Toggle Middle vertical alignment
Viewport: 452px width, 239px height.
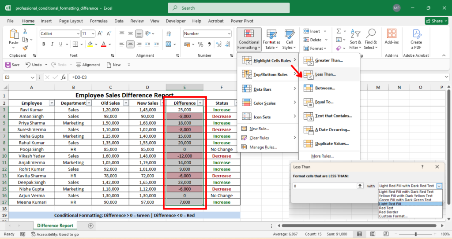pos(130,33)
